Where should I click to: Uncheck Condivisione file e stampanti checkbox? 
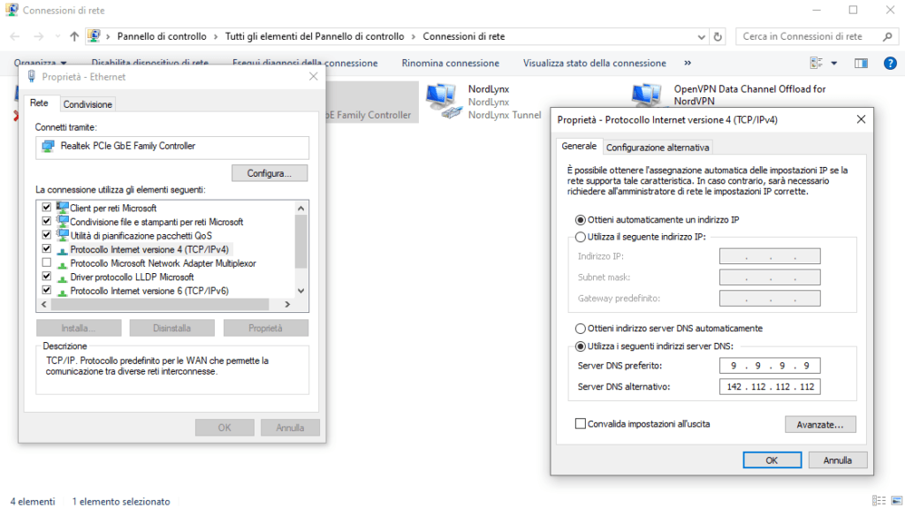coord(47,221)
